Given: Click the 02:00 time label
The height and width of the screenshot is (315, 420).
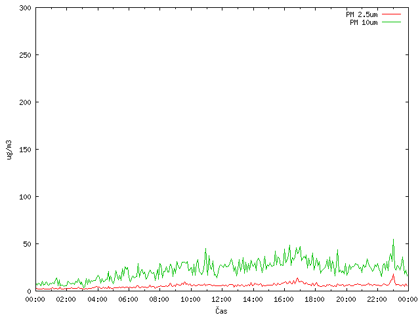Looking at the screenshot, I should (66, 299).
